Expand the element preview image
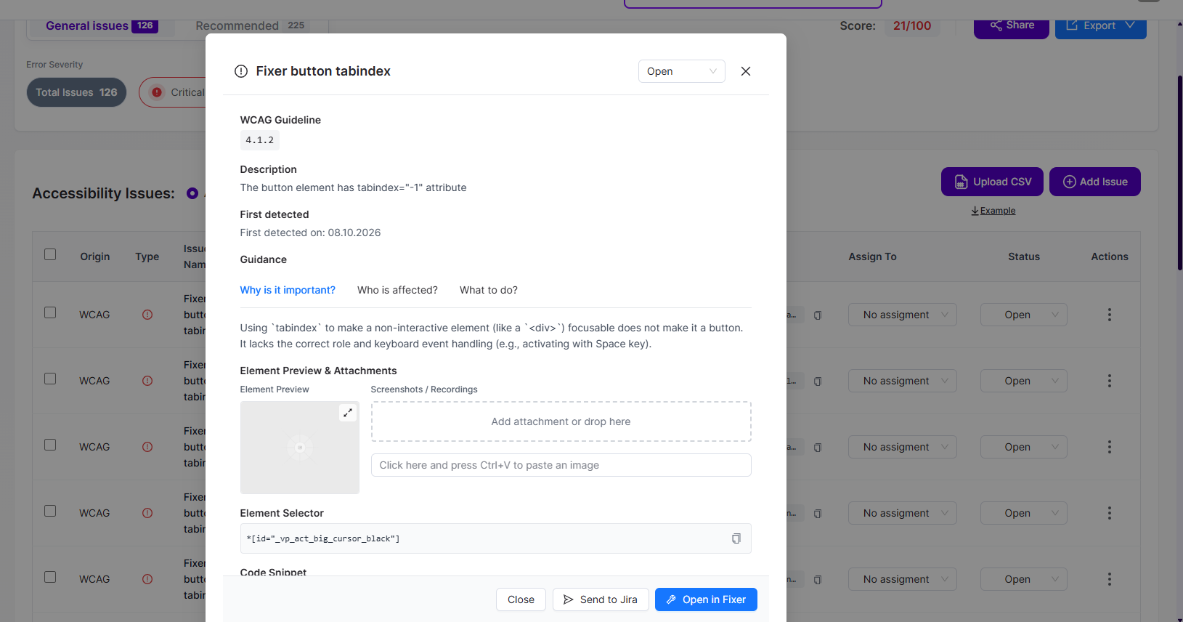Viewport: 1183px width, 622px height. pos(348,412)
